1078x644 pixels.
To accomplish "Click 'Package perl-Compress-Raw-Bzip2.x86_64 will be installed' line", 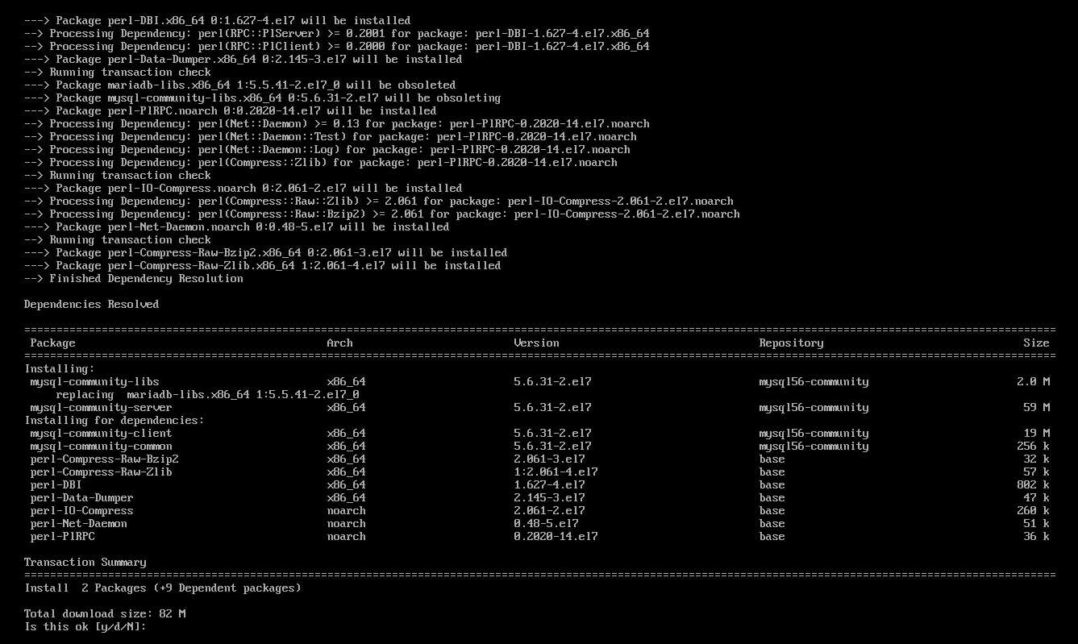I will [x=266, y=252].
